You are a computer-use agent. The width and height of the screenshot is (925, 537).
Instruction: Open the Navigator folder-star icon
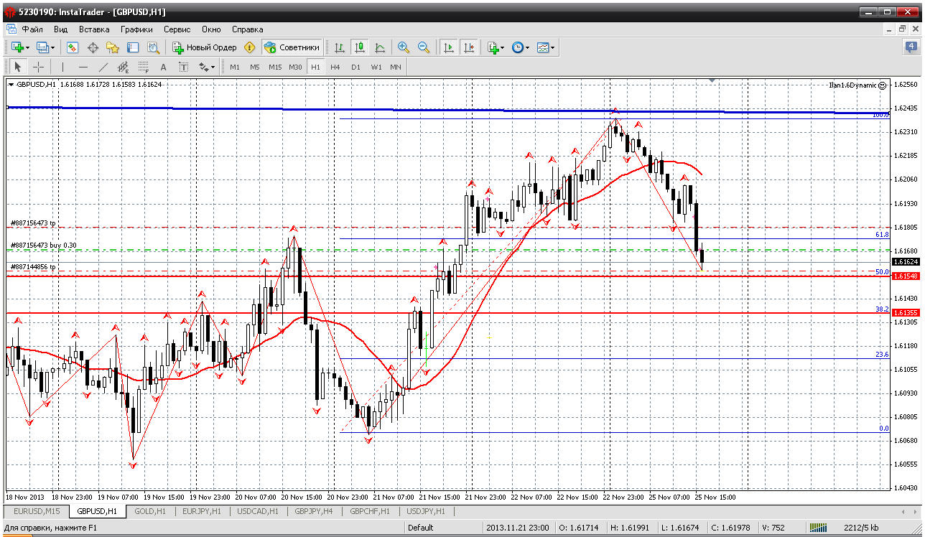(113, 47)
